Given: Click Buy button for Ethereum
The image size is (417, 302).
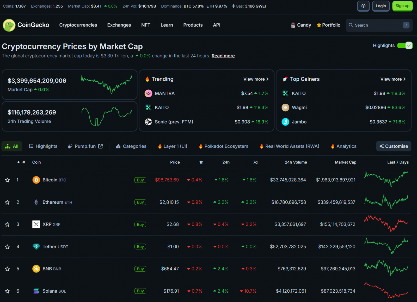Looking at the screenshot, I should click(140, 202).
